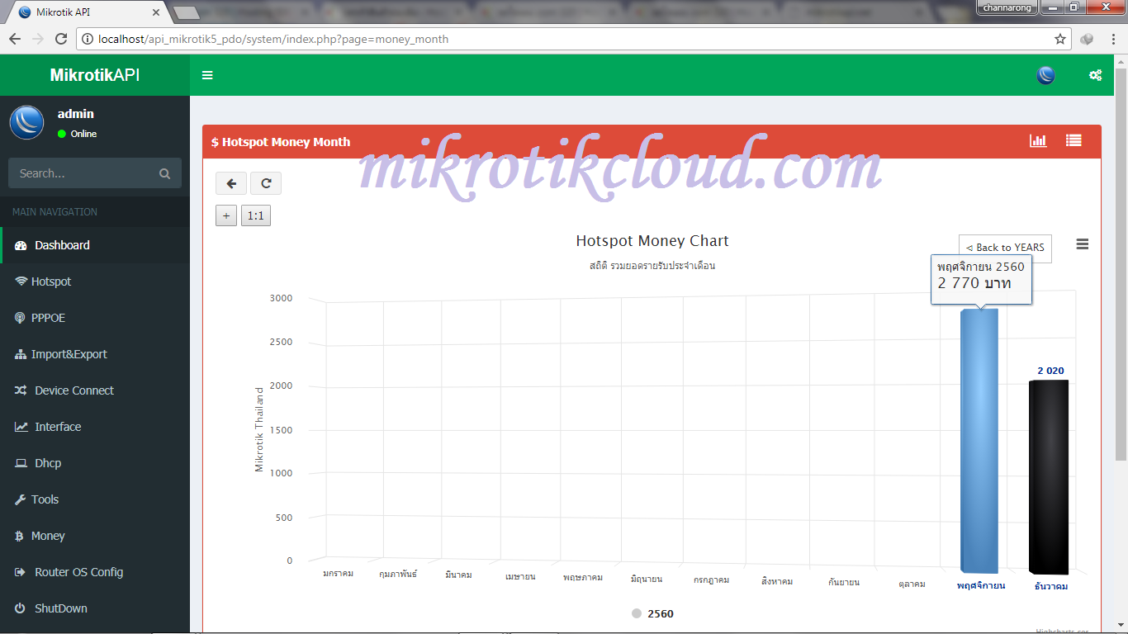Click the 2 020 data label
Viewport: 1128px width, 634px height.
1050,371
